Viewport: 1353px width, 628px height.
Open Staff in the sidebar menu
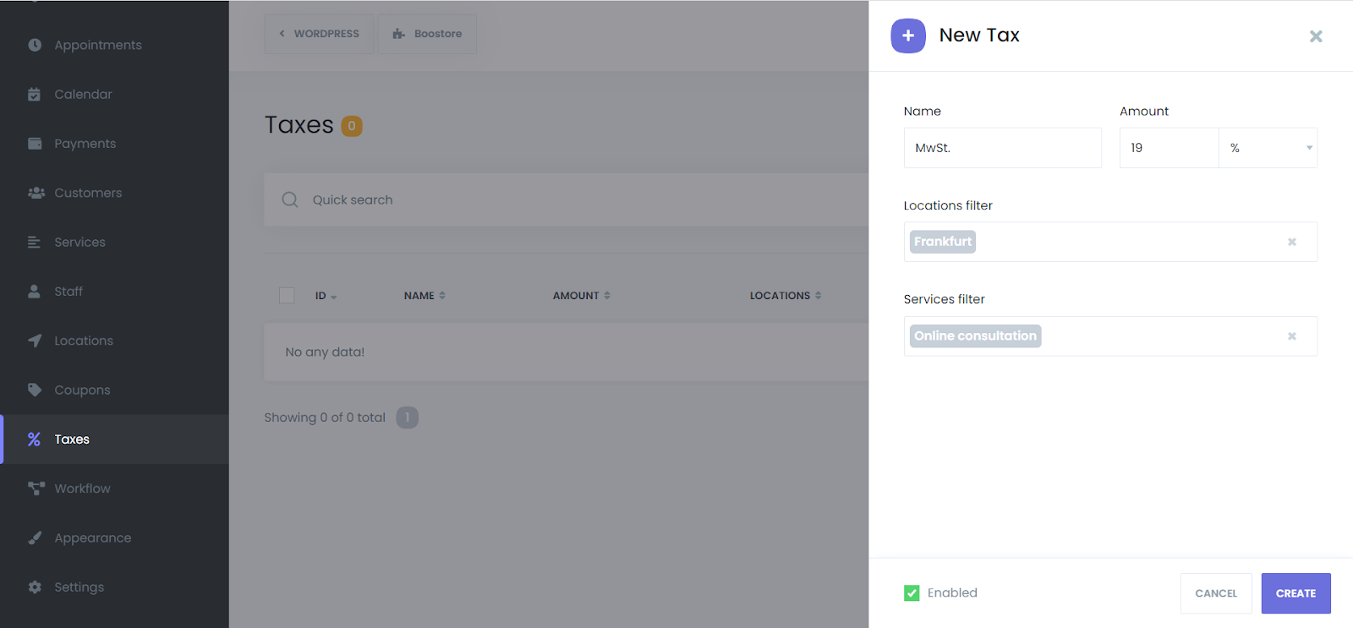coord(68,292)
